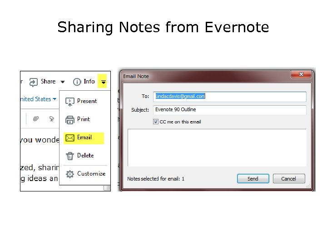Close the Email Note dialog
This screenshot has width=327, height=245.
point(301,74)
